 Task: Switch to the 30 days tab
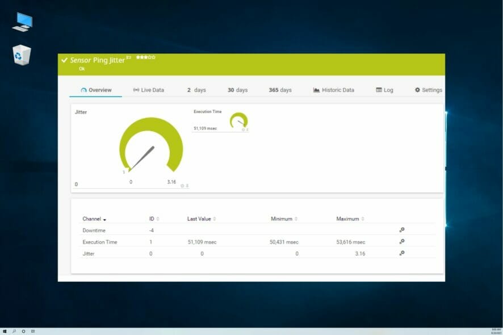[x=237, y=90]
